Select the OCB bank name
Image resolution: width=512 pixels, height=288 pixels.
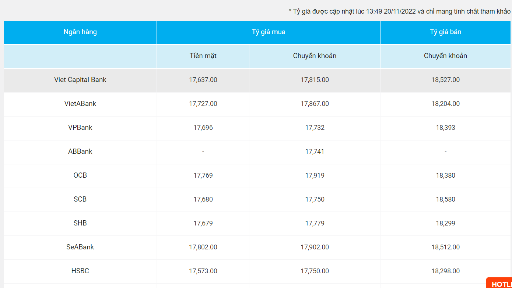(80, 175)
